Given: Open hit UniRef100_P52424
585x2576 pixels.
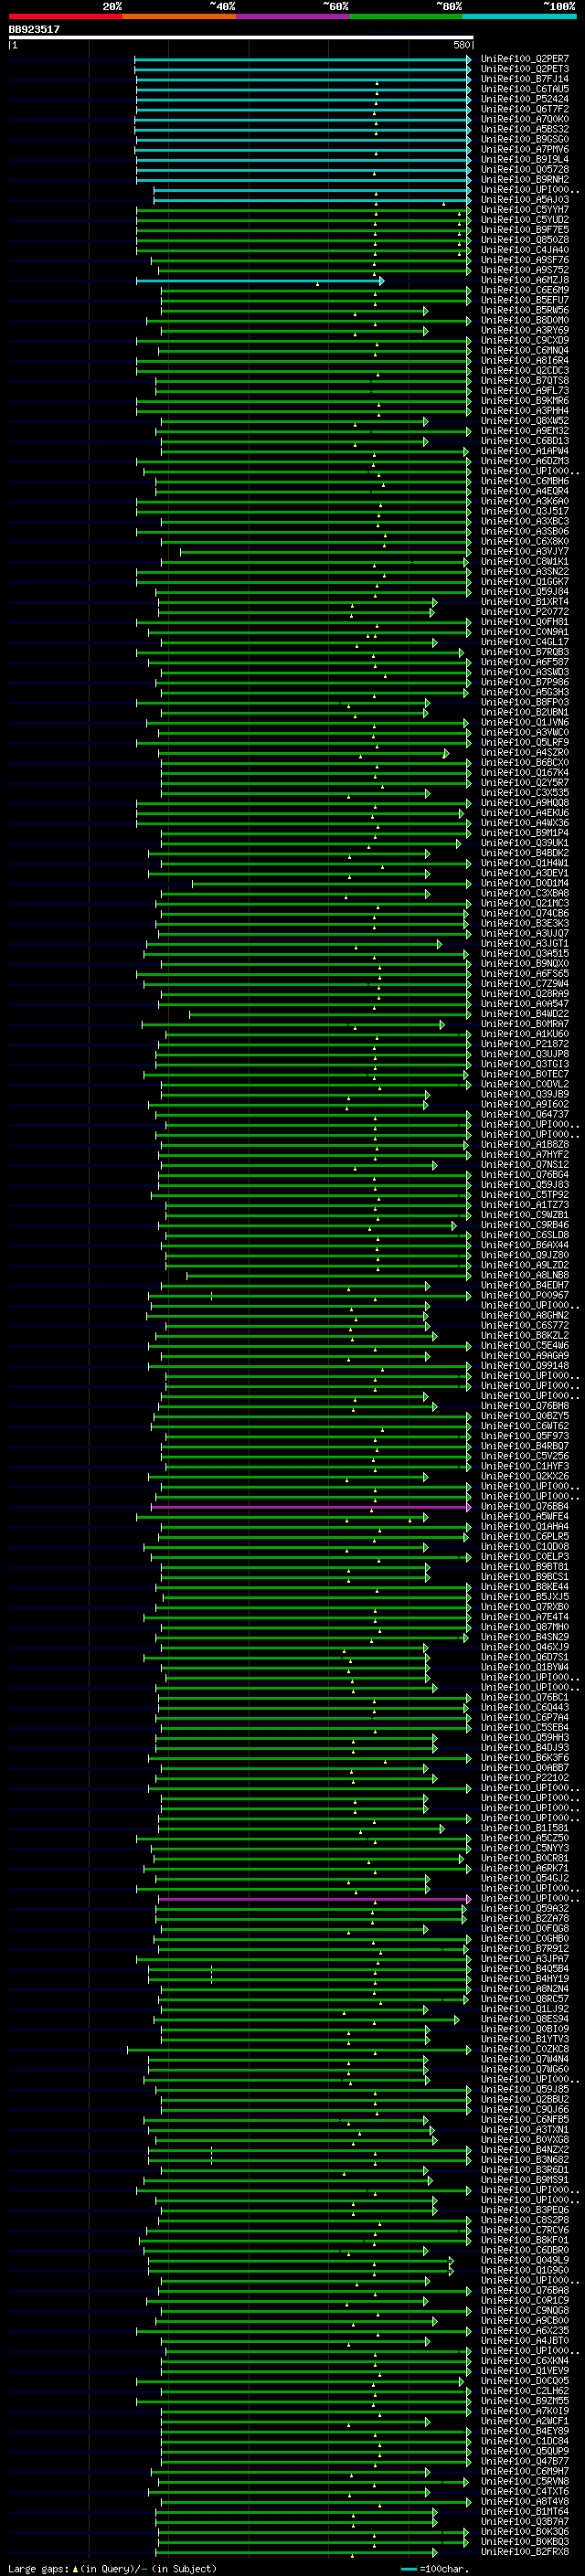Looking at the screenshot, I should [x=524, y=99].
